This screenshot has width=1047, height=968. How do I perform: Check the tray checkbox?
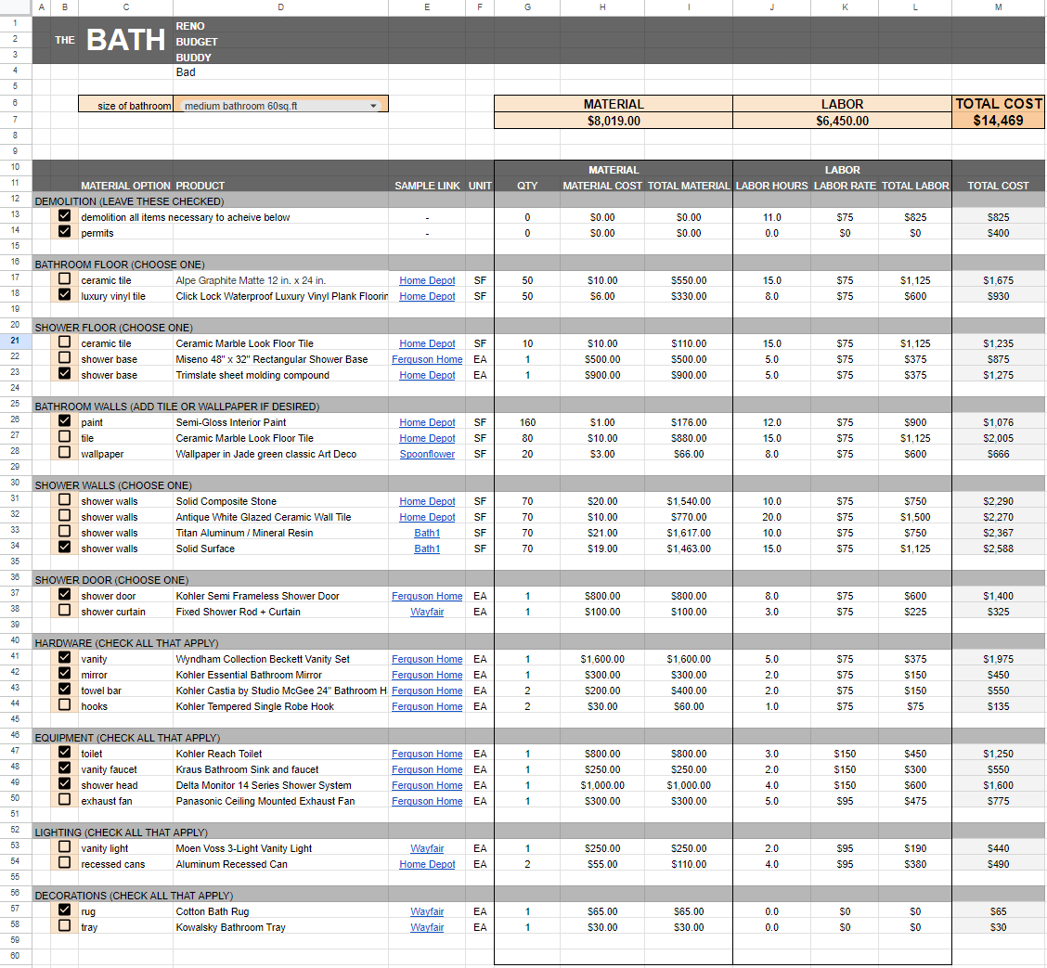65,926
